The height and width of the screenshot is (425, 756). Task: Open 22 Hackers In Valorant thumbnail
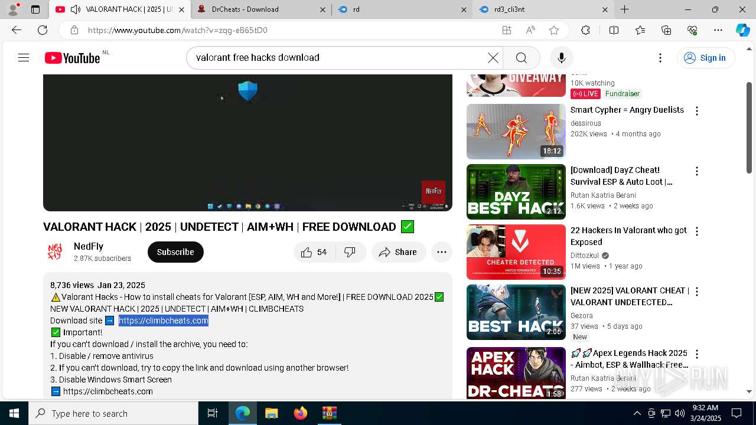point(516,252)
